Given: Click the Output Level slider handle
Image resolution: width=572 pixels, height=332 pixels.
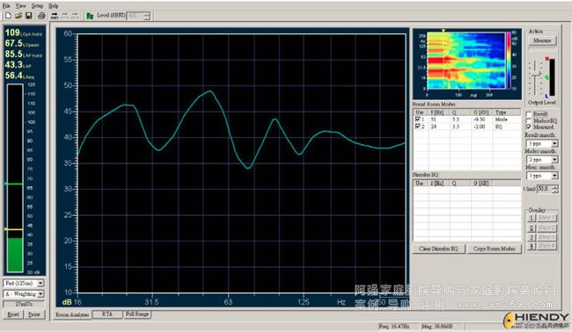Looking at the screenshot, I should click(536, 74).
